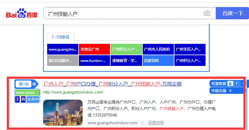249x130 pixels.
Task: Open 广州积分入户... tile in second row
Action: (190, 60)
